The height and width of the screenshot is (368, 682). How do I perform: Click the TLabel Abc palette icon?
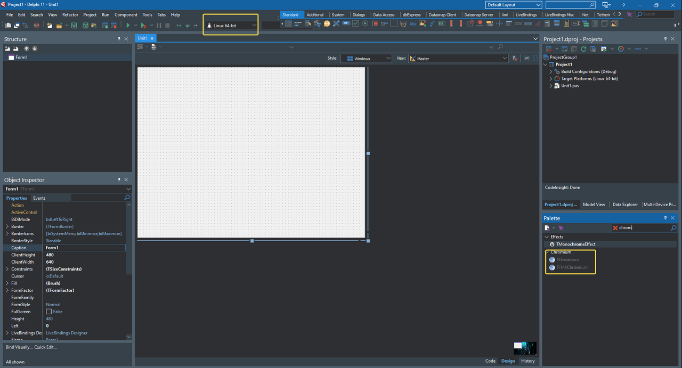tap(413, 23)
